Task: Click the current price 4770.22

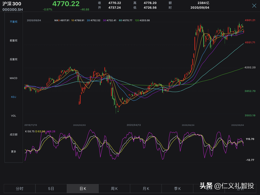Action: click(66, 4)
